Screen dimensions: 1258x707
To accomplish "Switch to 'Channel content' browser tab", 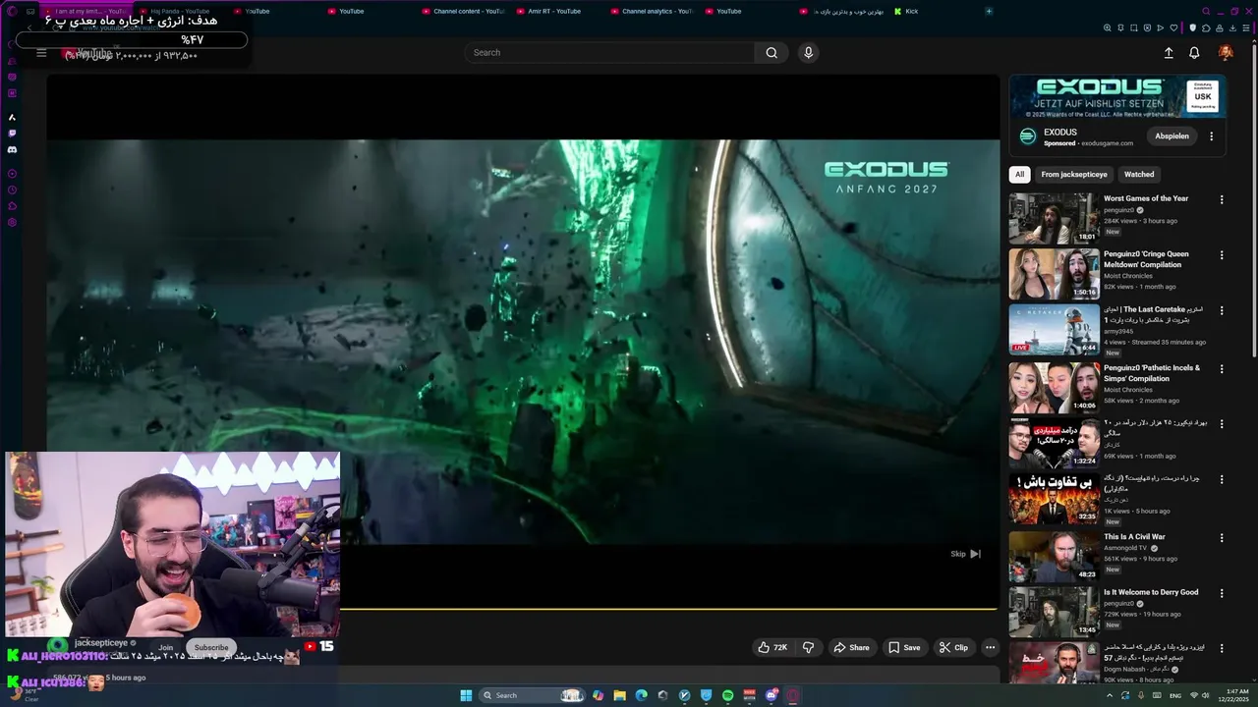I will coord(463,12).
